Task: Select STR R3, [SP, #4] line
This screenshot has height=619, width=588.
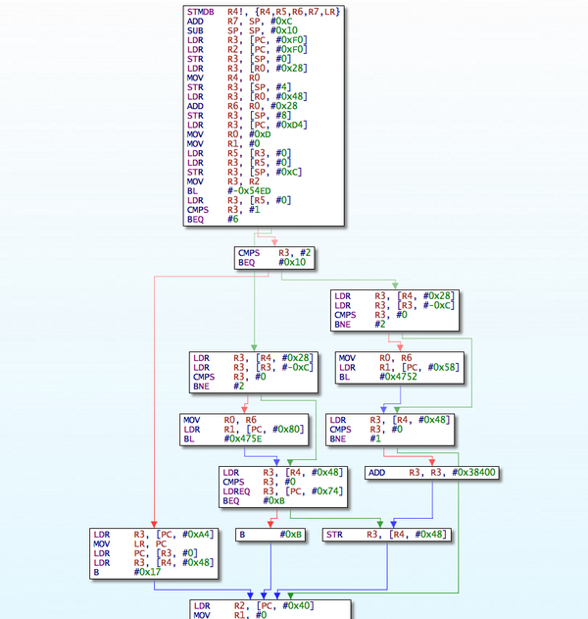Action: tap(239, 87)
